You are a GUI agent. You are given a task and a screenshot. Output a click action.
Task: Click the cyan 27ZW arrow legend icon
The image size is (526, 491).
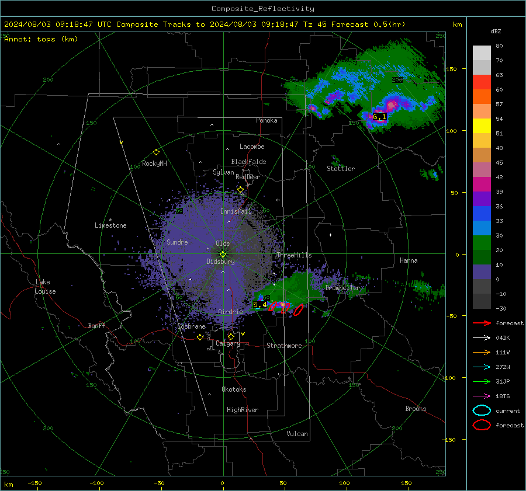[x=482, y=367]
